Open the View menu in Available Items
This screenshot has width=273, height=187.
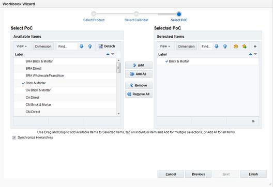22,46
